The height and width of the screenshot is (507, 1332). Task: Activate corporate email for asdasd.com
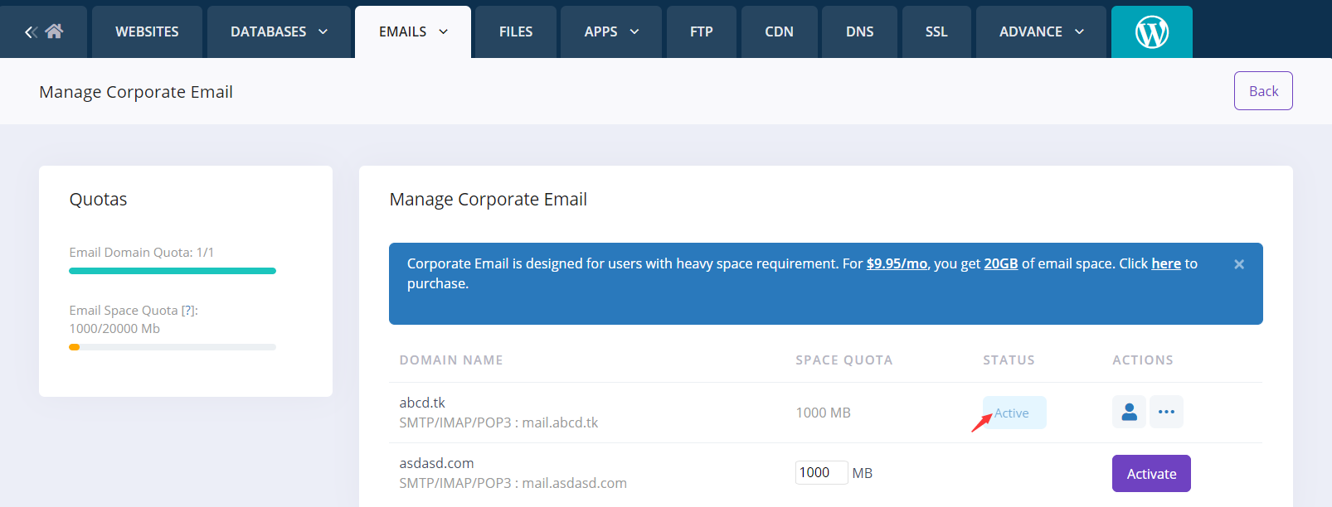pyautogui.click(x=1150, y=474)
